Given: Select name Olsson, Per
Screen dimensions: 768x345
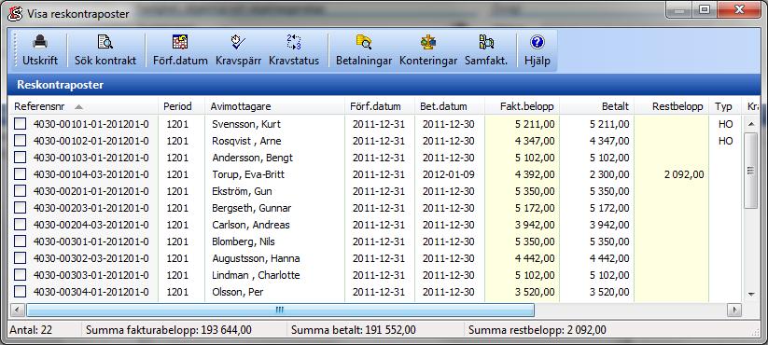Looking at the screenshot, I should (x=238, y=292).
